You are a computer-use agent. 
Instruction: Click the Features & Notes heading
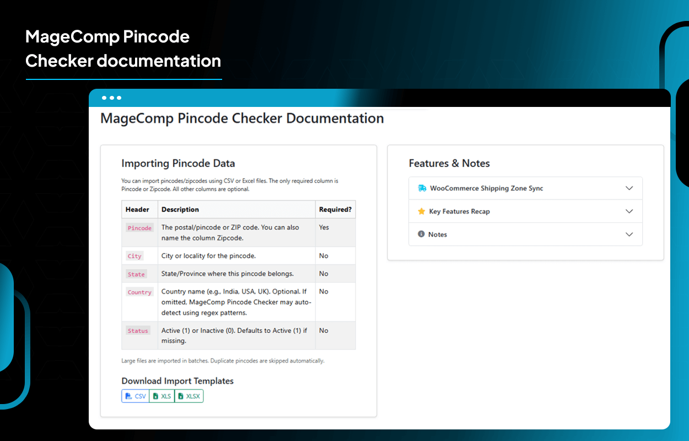click(x=449, y=163)
